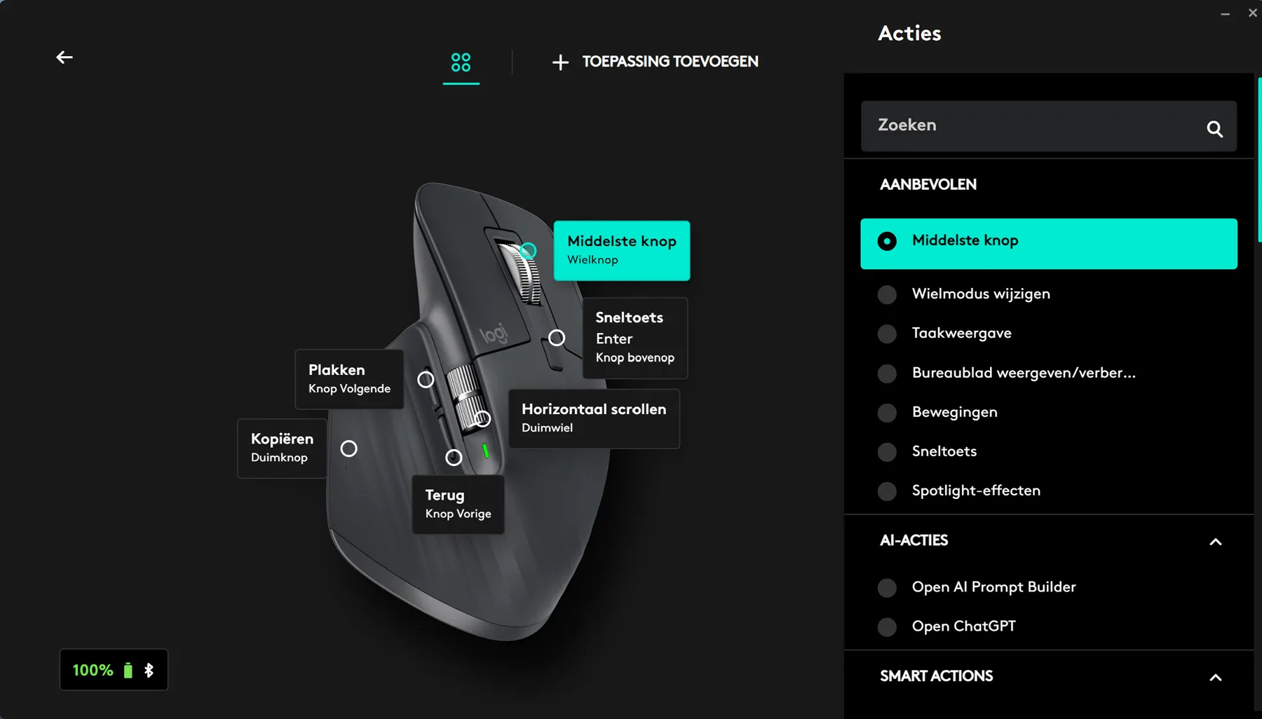The width and height of the screenshot is (1262, 719).
Task: Click the search magnifier icon
Action: pyautogui.click(x=1214, y=128)
